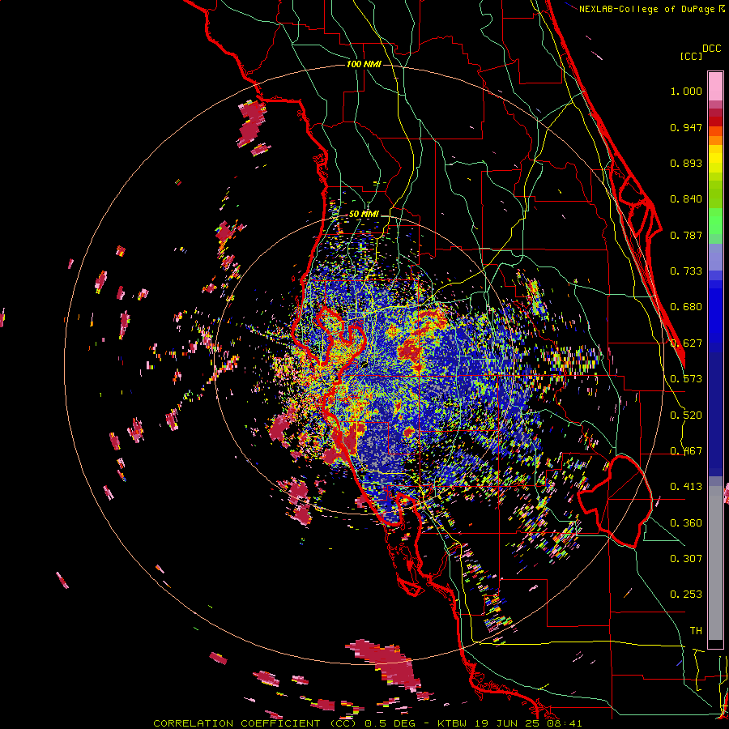The height and width of the screenshot is (729, 729).
Task: Click the 0.733 color scale value
Action: click(x=686, y=271)
